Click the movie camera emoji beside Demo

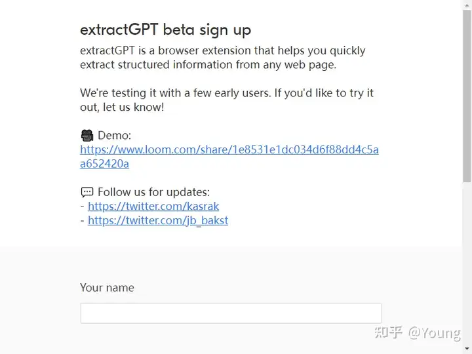(87, 136)
